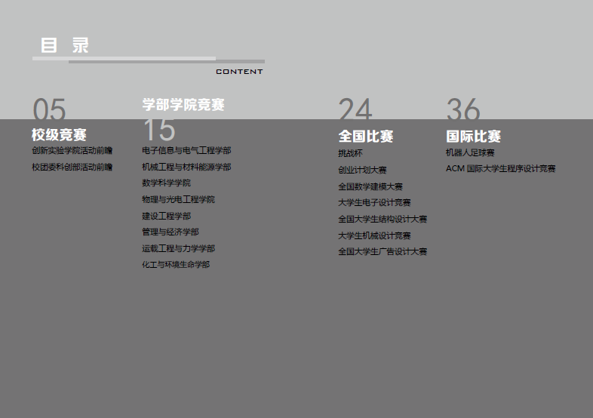Open the 全国数学建模大赛 entry
Viewport: 593px width, 418px height.
(370, 186)
